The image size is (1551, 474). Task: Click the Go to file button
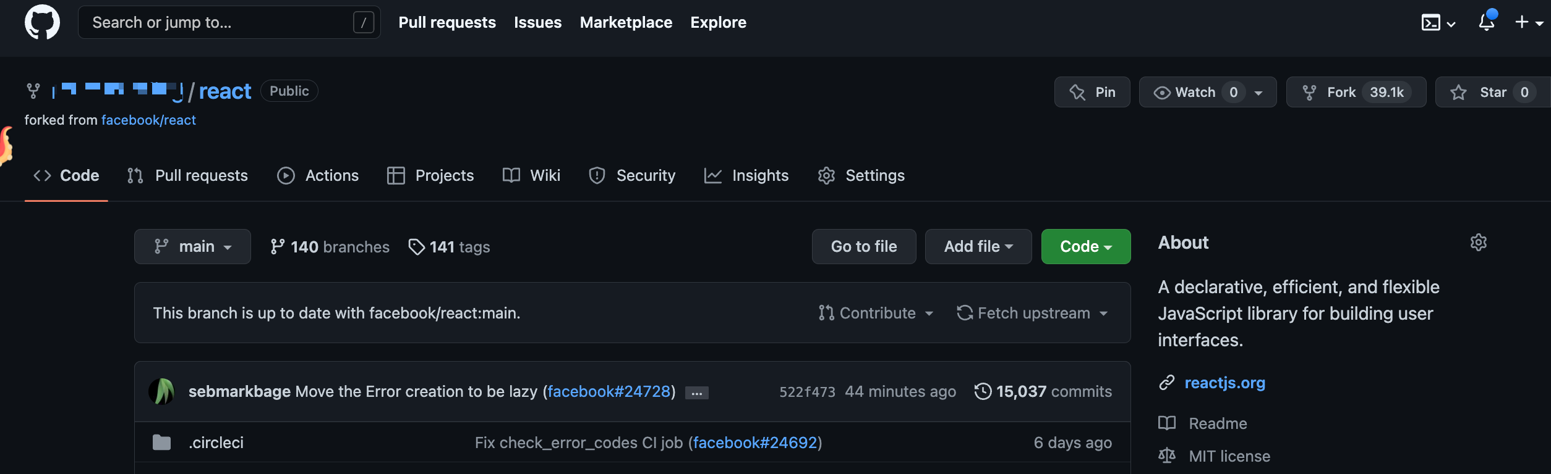coord(864,246)
